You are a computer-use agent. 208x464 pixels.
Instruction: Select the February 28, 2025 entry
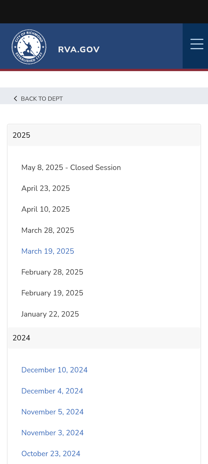52,272
